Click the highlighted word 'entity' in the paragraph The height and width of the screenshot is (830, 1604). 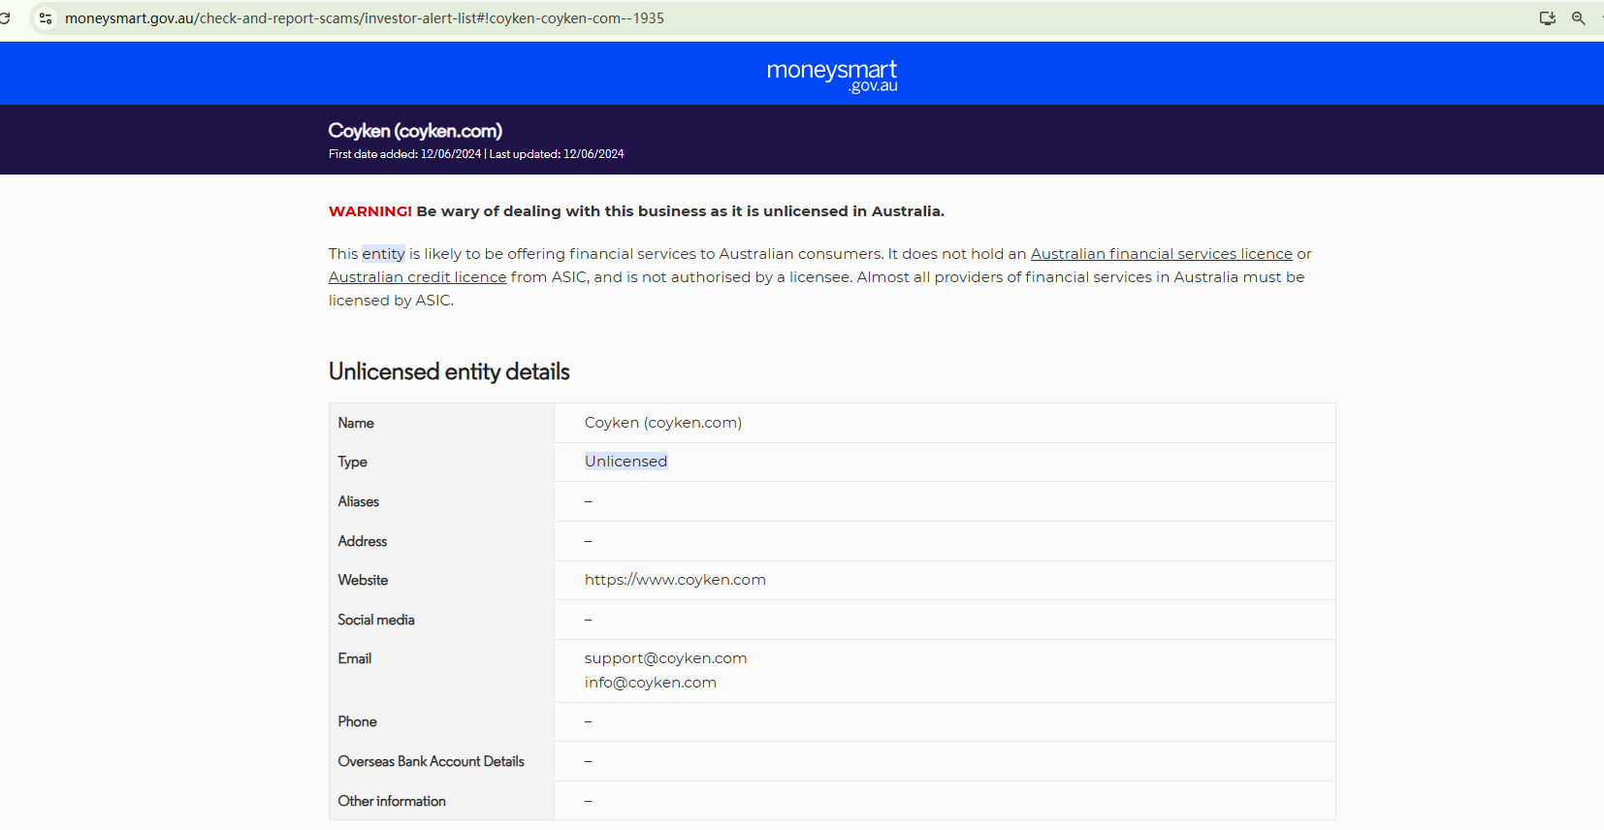pyautogui.click(x=384, y=254)
